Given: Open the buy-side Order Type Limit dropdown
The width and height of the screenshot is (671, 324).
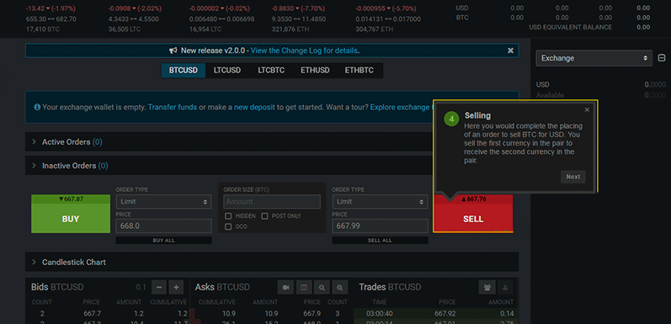Looking at the screenshot, I should tap(164, 202).
